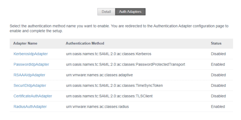Open the PasswordIdpAdapter configuration link
Screen dimensions: 241x120
(x=31, y=64)
